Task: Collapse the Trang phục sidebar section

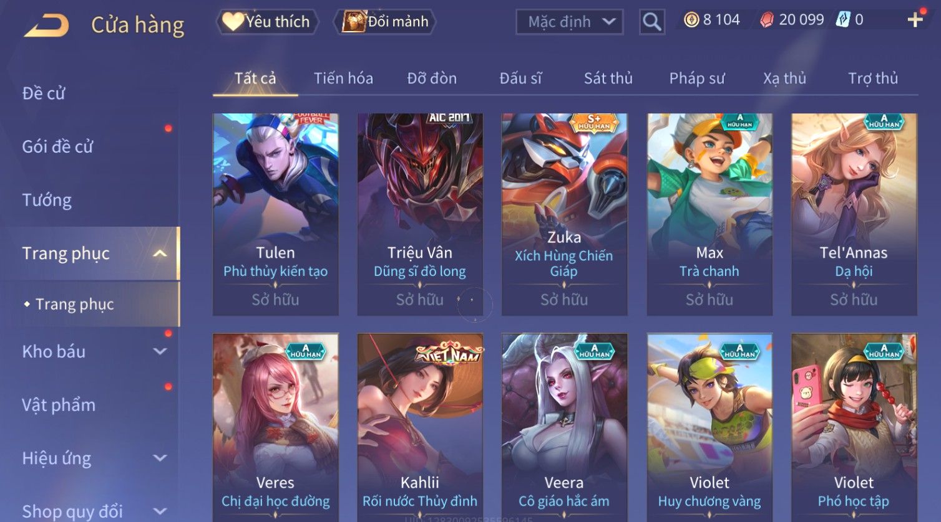Action: (160, 254)
